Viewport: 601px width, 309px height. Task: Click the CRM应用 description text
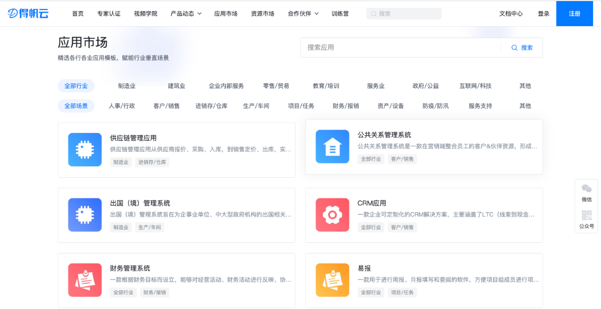pos(446,215)
